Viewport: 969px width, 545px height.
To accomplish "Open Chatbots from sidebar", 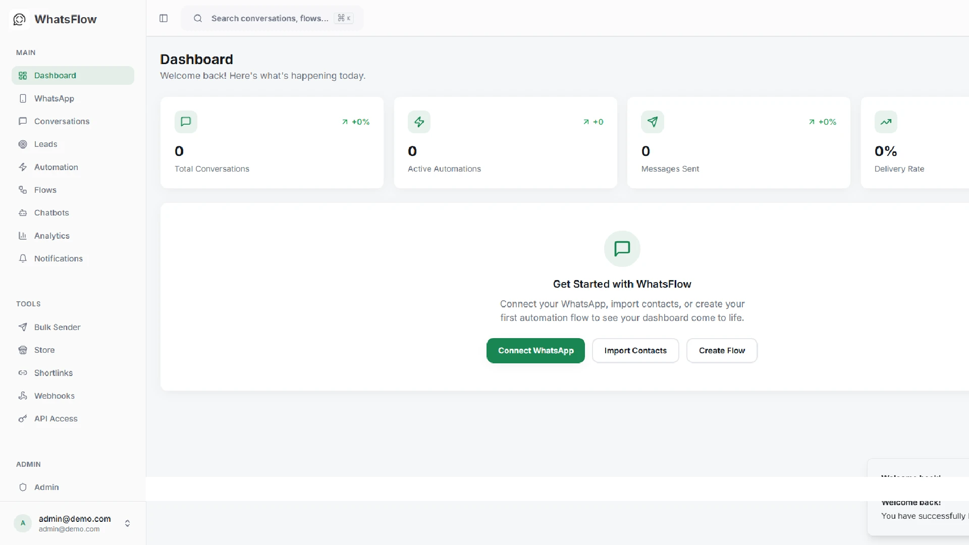I will pos(73,213).
